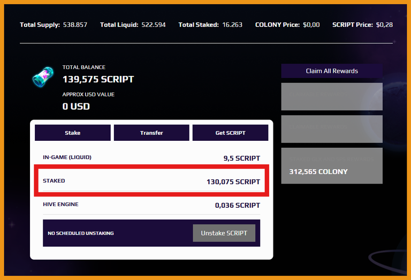Click the TOTAL BALANCE label
The image size is (411, 280).
(x=84, y=67)
